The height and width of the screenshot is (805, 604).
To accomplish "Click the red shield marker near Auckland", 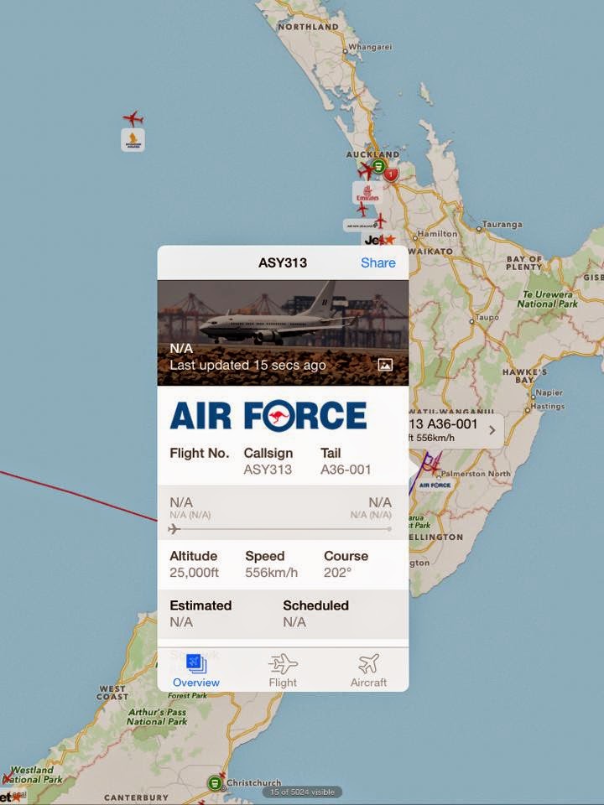I will (392, 174).
